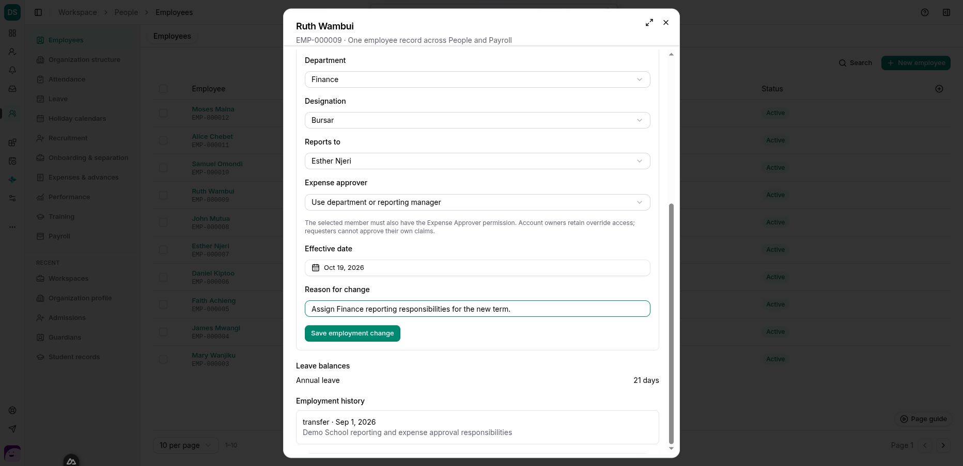The width and height of the screenshot is (963, 466).
Task: Go to Attendance in the sidebar
Action: 67,79
